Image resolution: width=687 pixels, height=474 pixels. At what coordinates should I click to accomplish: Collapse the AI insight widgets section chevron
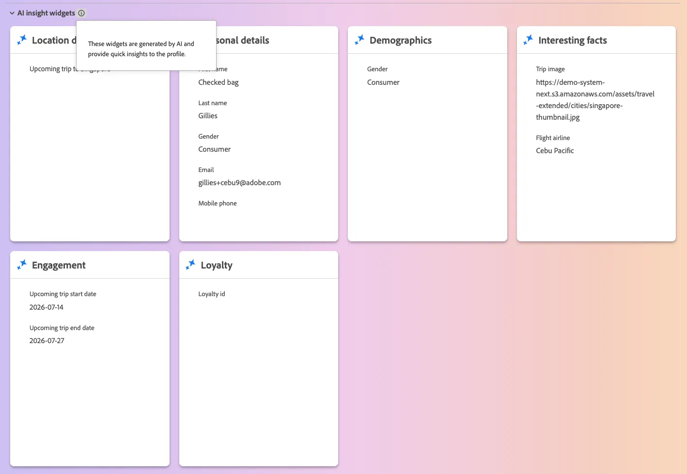(12, 13)
